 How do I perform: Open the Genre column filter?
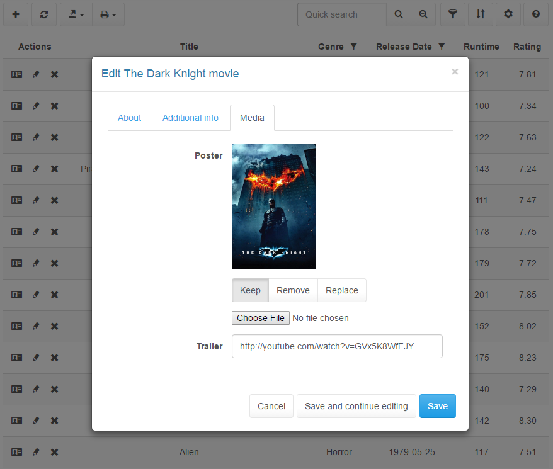[x=353, y=47]
